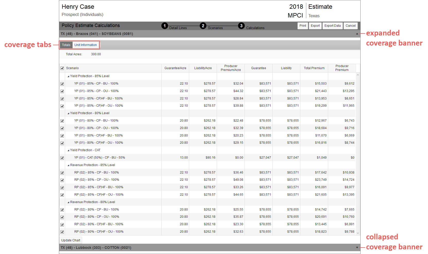Viewport: 428px width, 254px height.
Task: Uncheck RP (02) - 80% - CP - BU - 100%
Action: click(x=62, y=210)
